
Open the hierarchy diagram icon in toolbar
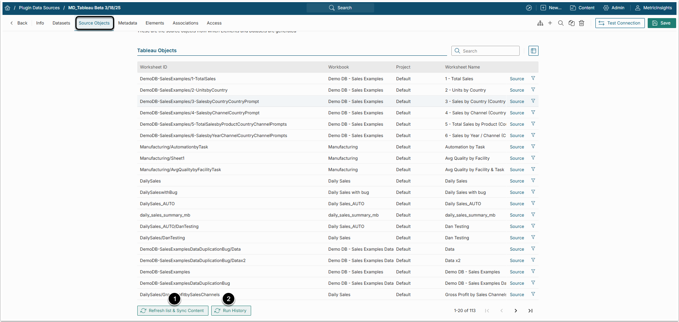click(540, 23)
